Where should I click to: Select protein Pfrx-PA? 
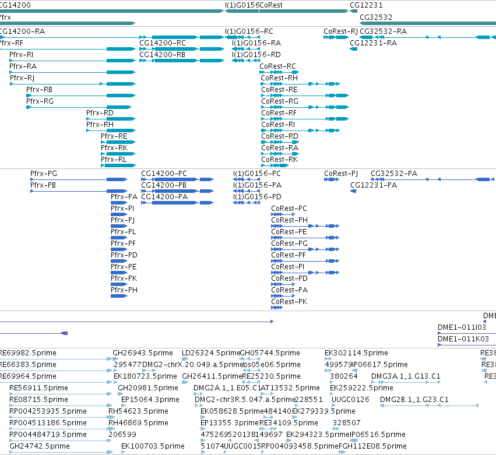click(x=119, y=203)
